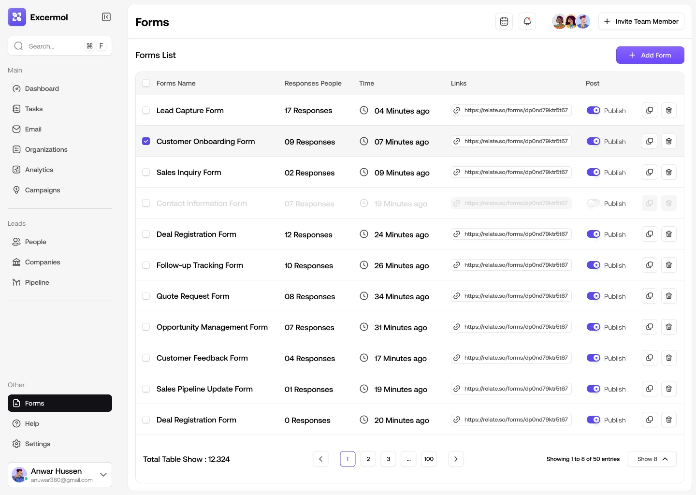Open notifications bell icon
Screen dimensions: 696x495
pos(527,21)
